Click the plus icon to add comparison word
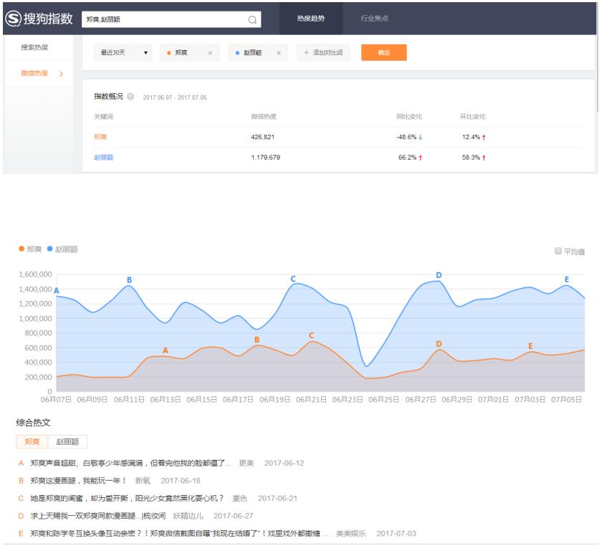604x548 pixels. 307,53
